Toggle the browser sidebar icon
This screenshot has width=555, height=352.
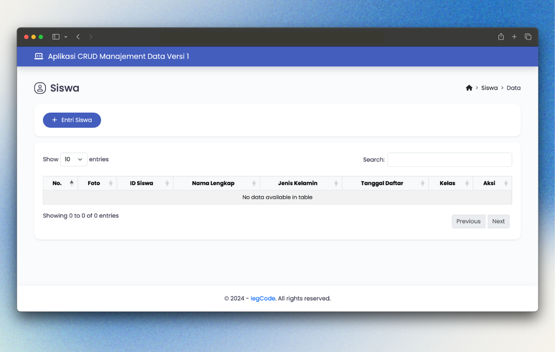[x=56, y=37]
